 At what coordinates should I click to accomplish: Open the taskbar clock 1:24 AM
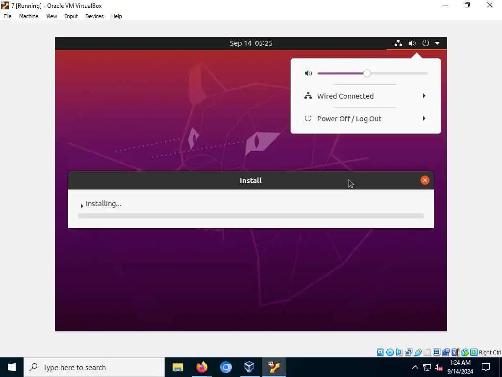point(460,367)
